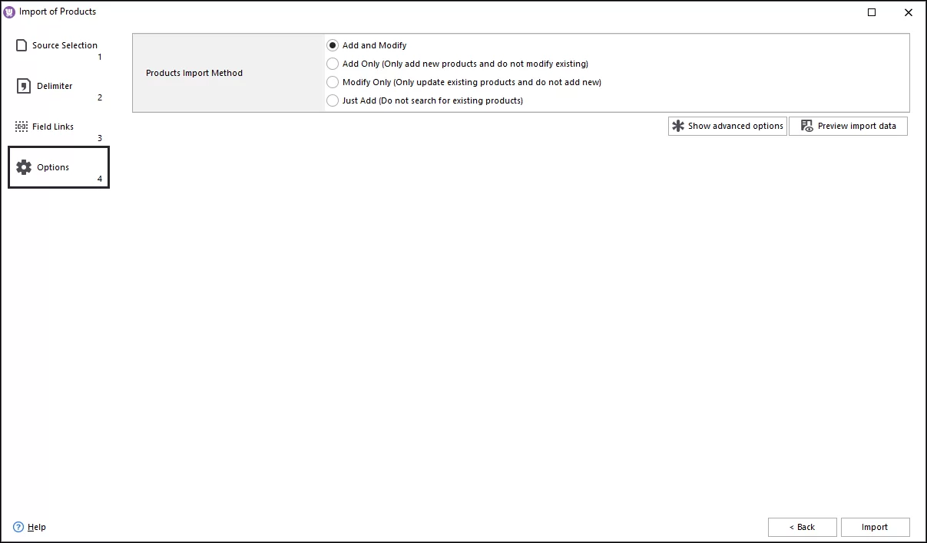Click the Back button
This screenshot has width=927, height=543.
(x=802, y=527)
